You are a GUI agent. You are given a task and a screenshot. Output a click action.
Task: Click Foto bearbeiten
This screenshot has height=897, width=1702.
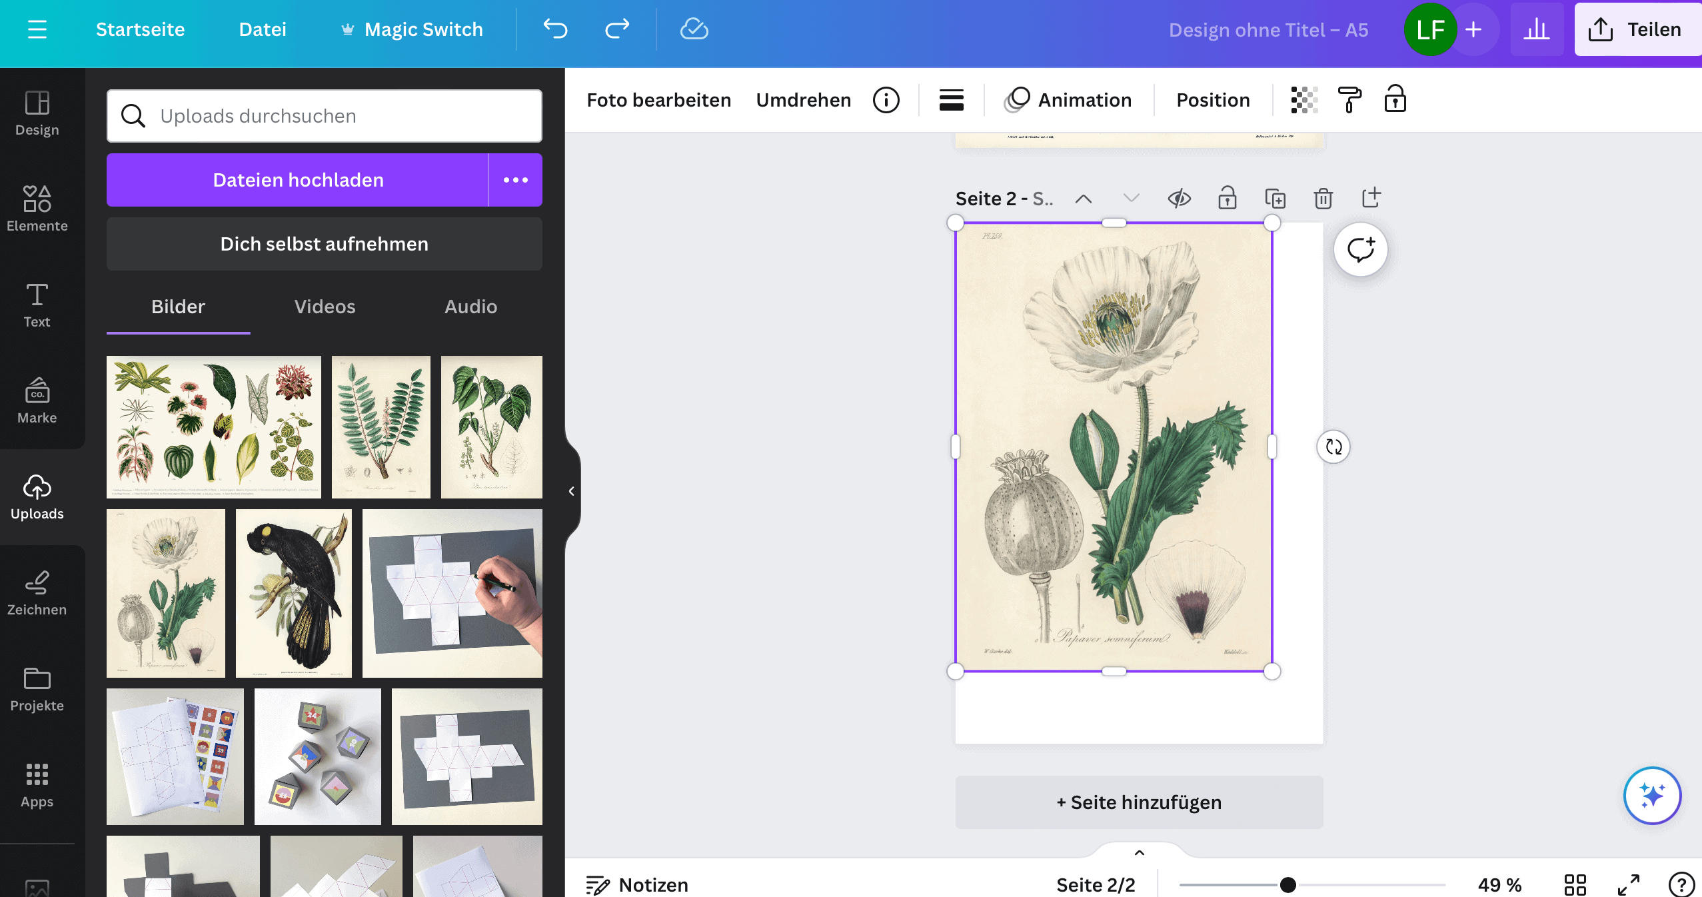(658, 100)
